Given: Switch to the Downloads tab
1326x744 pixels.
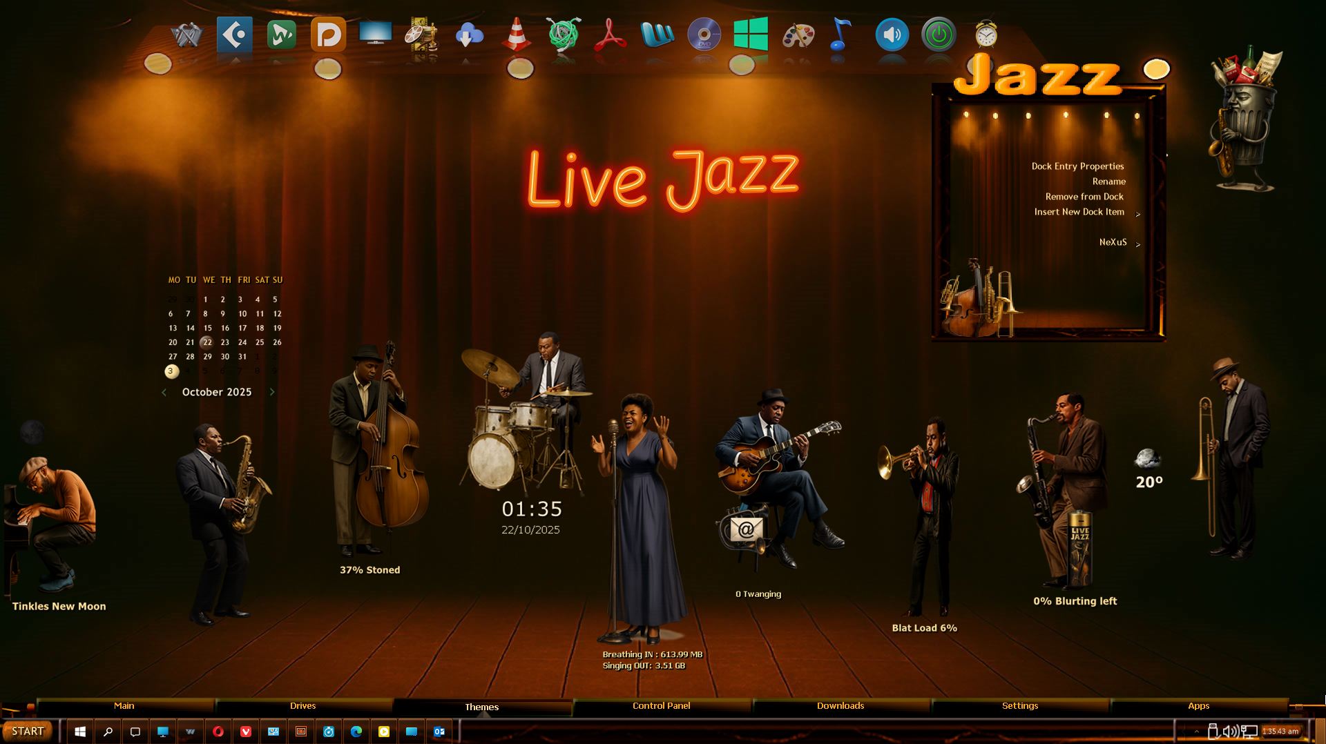Looking at the screenshot, I should pyautogui.click(x=840, y=706).
